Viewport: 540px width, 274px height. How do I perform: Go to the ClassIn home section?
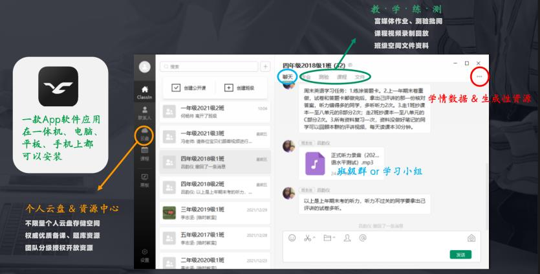pyautogui.click(x=145, y=93)
